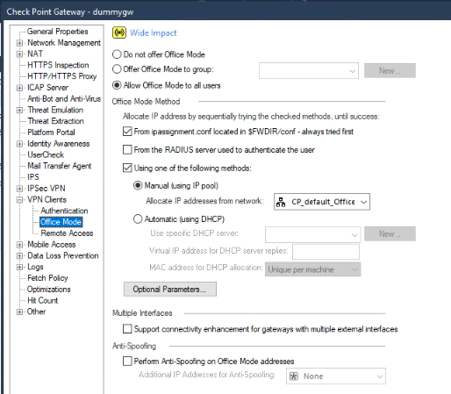Viewport: 451px width, 394px height.
Task: Enable RADIUS server IP allocation checkbox
Action: pos(127,150)
